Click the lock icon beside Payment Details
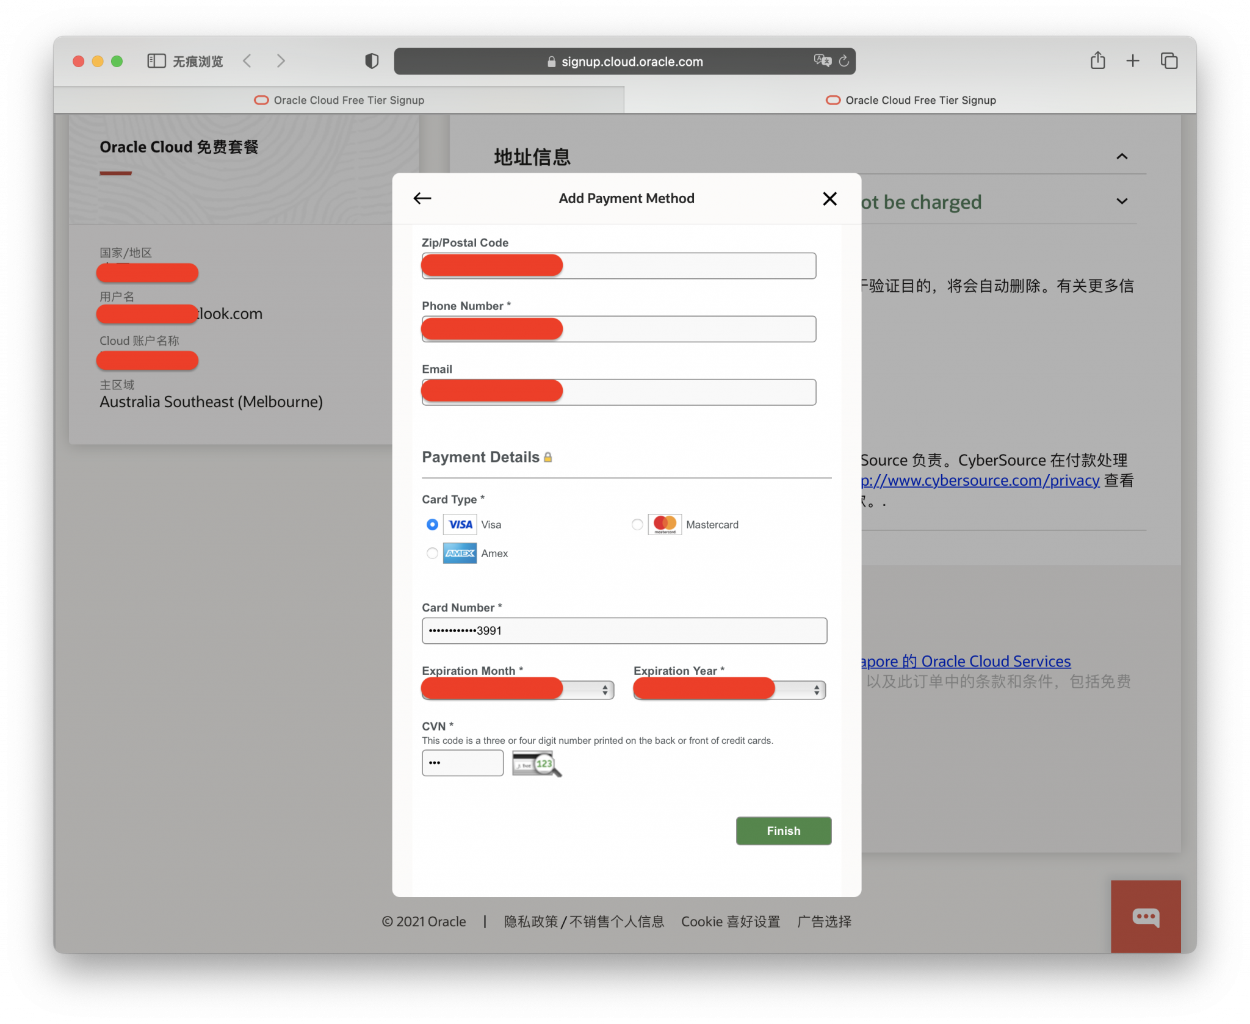1250x1024 pixels. point(547,457)
